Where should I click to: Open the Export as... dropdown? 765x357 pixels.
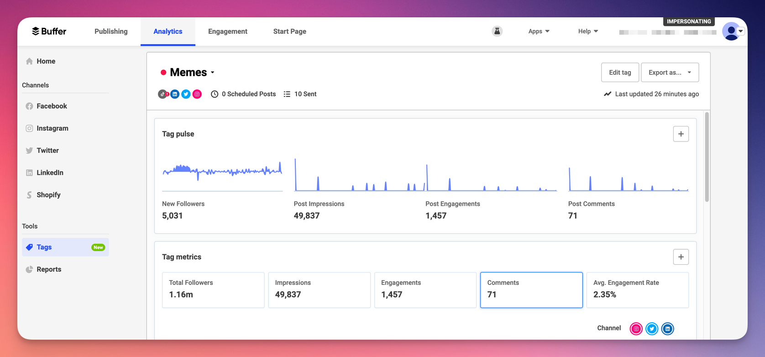click(x=670, y=73)
